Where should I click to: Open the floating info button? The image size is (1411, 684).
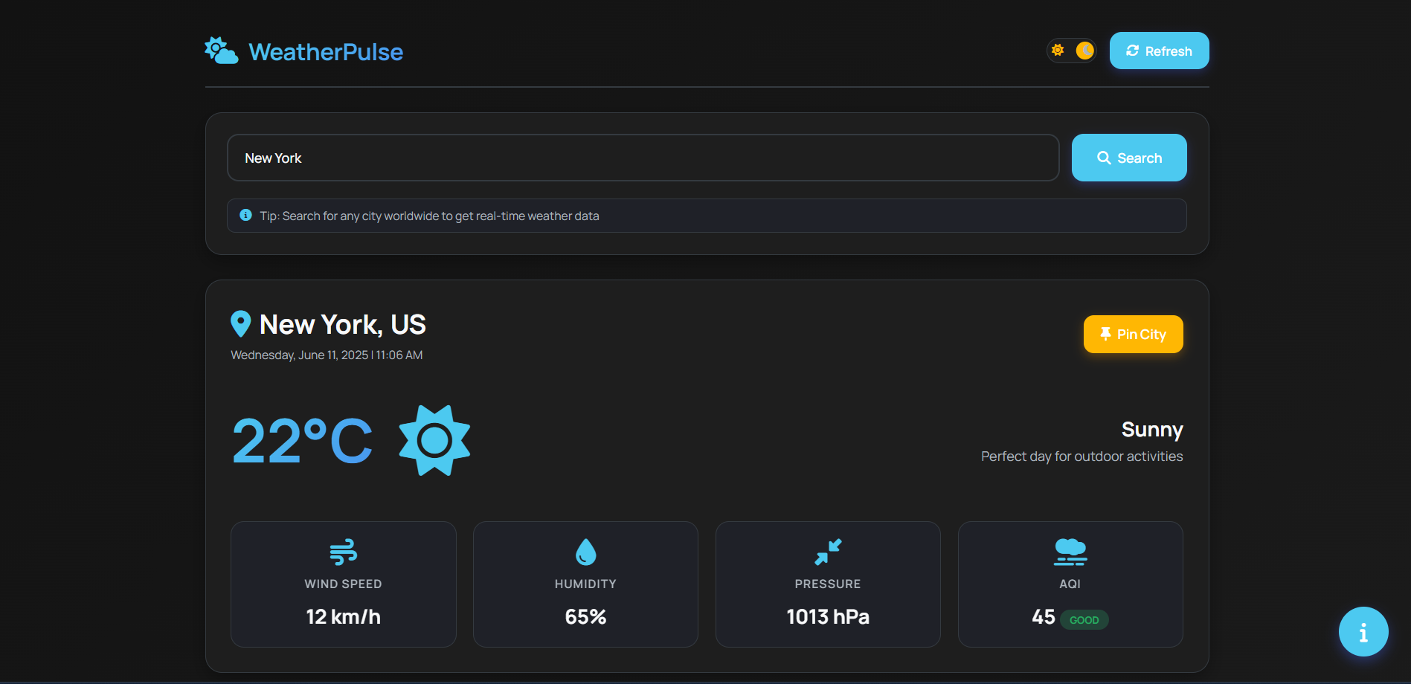point(1363,632)
